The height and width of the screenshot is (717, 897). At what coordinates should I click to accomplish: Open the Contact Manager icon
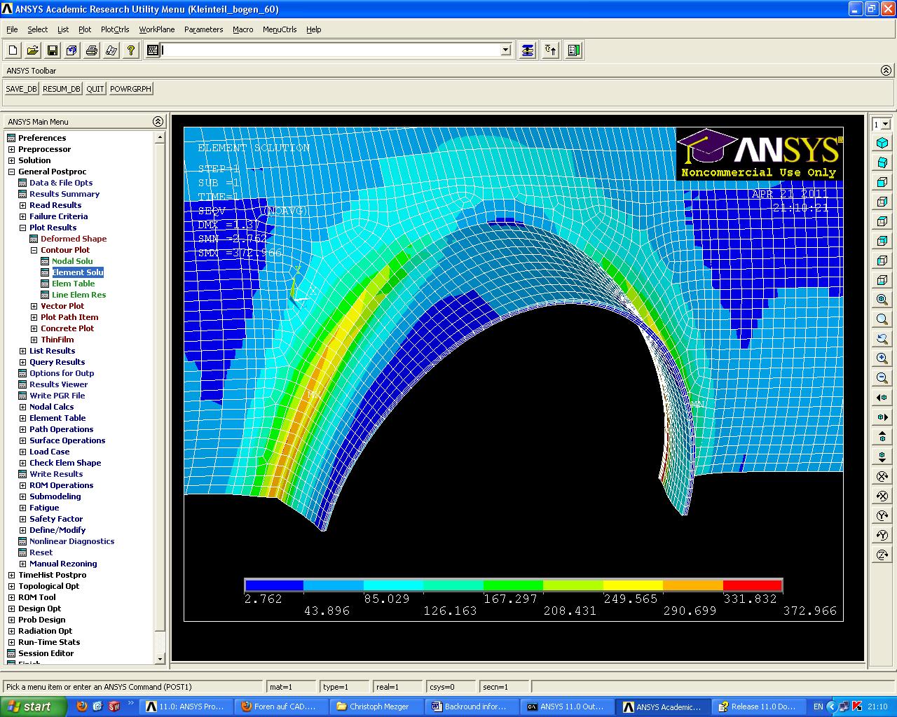(574, 50)
